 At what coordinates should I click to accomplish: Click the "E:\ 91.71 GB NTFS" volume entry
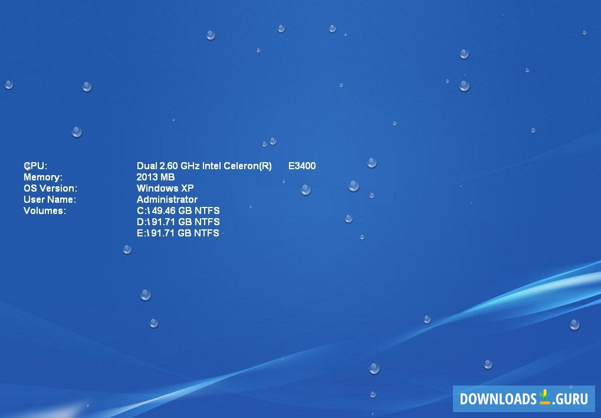click(x=178, y=233)
